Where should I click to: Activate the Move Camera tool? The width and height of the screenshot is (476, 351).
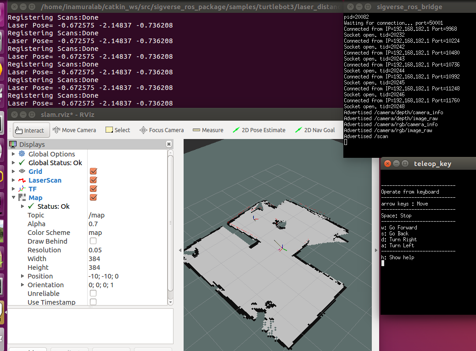74,130
